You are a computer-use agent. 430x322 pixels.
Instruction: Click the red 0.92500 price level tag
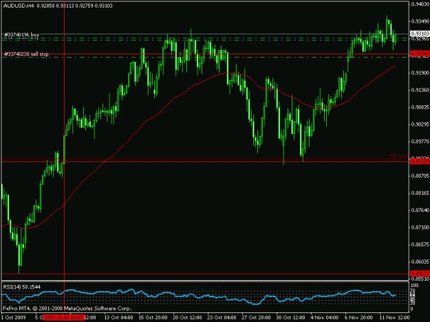(420, 53)
